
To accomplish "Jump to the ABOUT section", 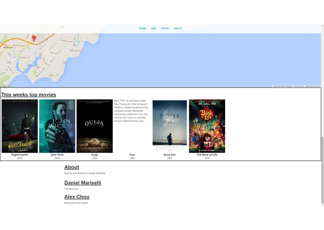I will coord(178,28).
